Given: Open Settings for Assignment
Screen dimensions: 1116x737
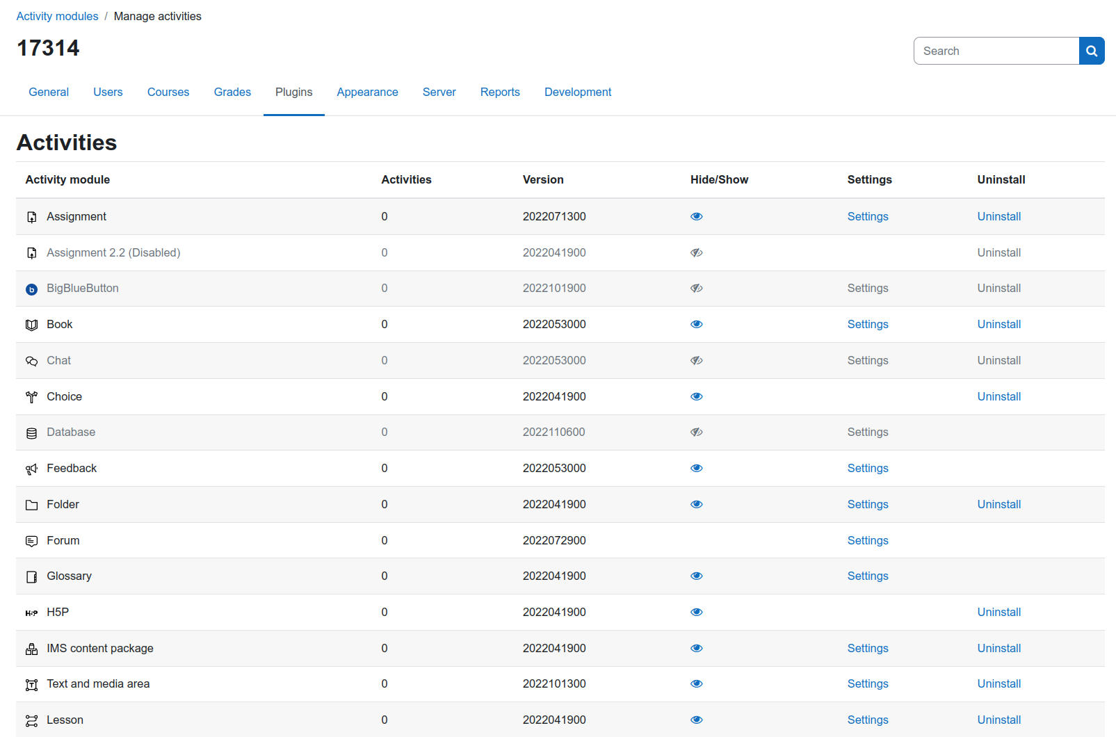Looking at the screenshot, I should tap(868, 216).
